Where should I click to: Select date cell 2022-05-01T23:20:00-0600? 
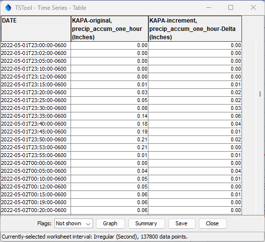(x=36, y=92)
